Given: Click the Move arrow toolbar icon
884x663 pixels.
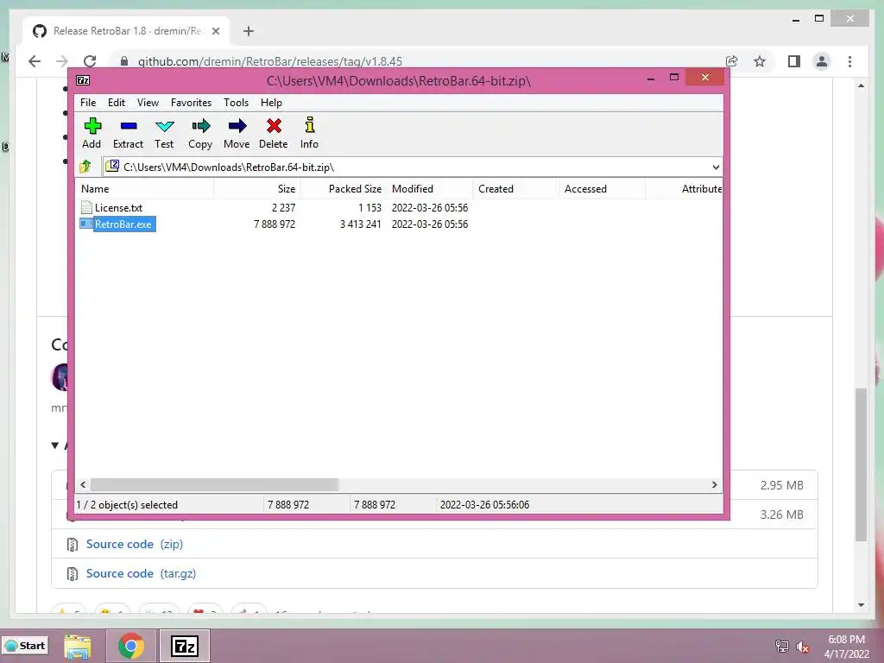Looking at the screenshot, I should (x=237, y=133).
